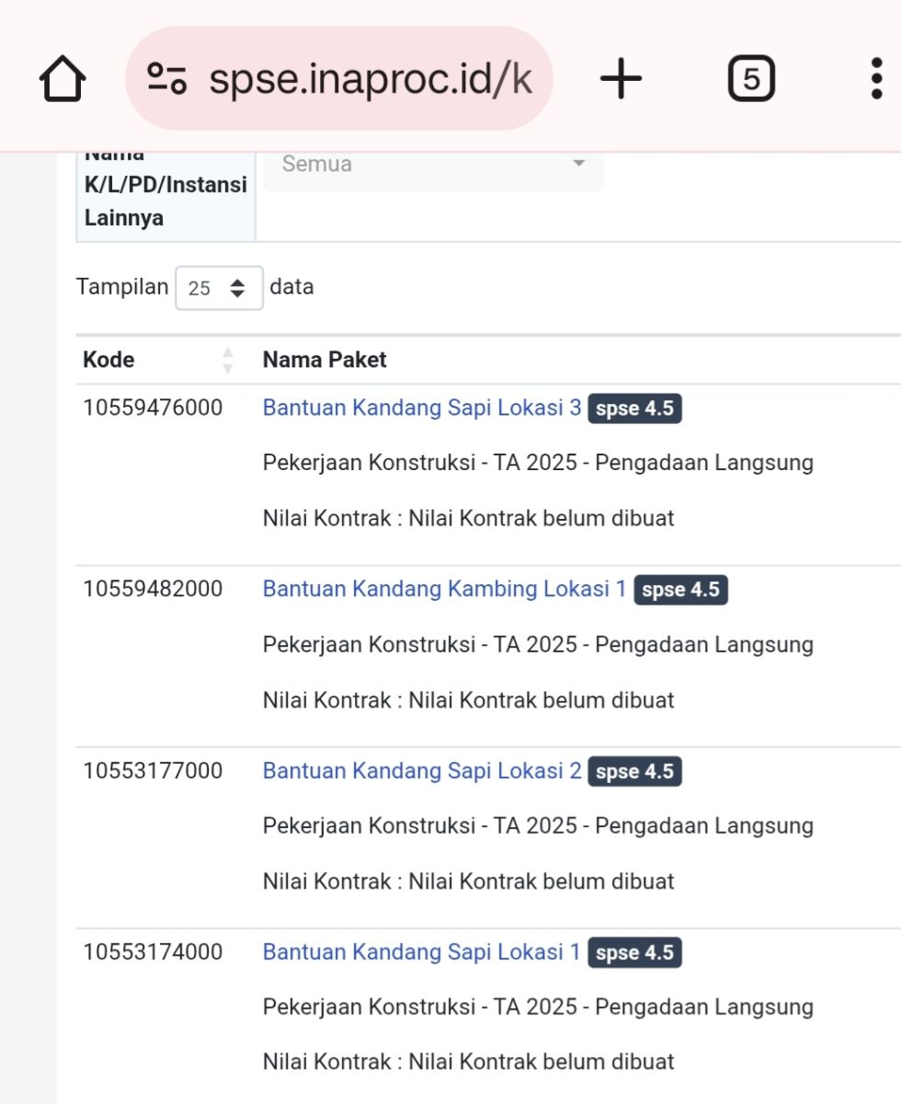
Task: Click spse 4.5 badge on Kambing Lokasi 1
Action: 680,590
